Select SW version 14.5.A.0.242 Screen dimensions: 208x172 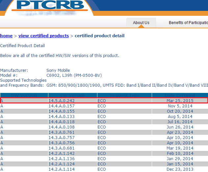click(x=62, y=101)
